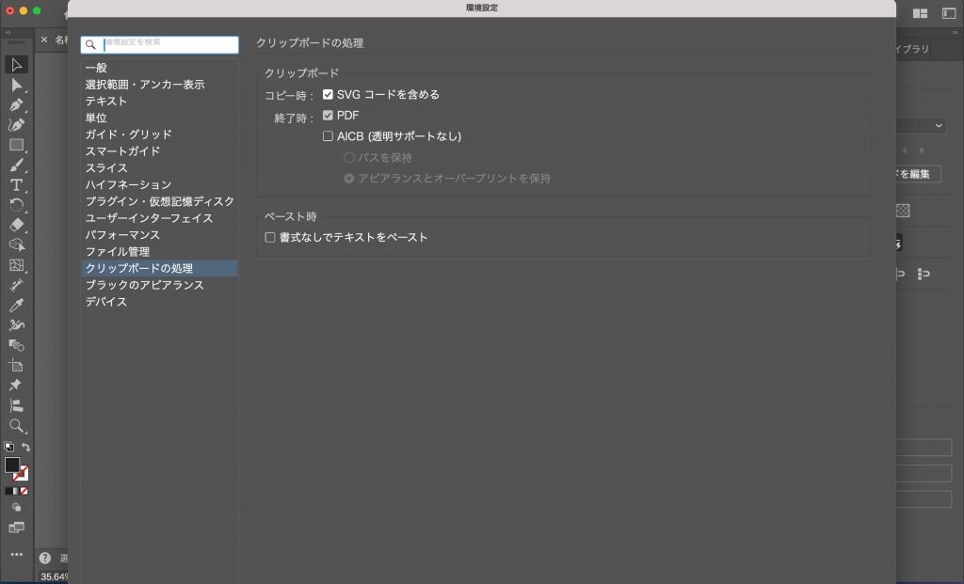The width and height of the screenshot is (964, 584).
Task: Select the Selection tool arrow
Action: (x=16, y=65)
